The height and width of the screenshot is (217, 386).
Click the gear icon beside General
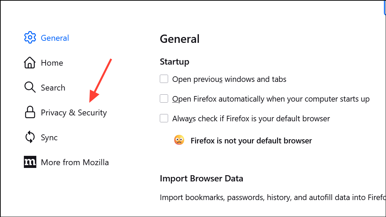[x=30, y=38]
